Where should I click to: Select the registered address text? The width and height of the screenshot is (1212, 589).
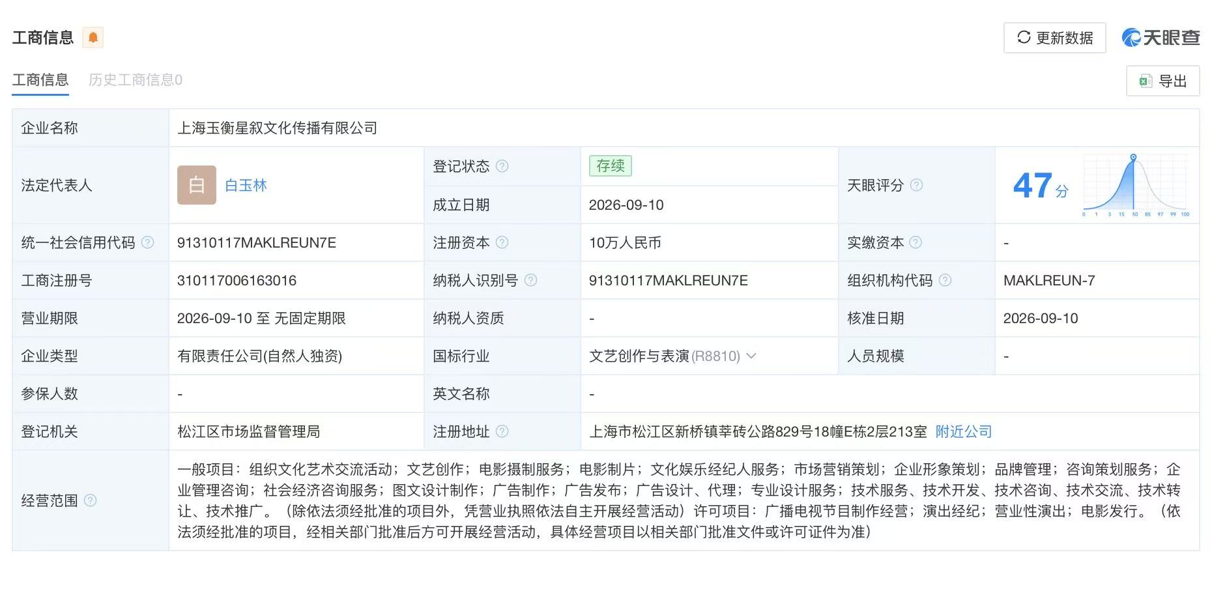pos(758,431)
